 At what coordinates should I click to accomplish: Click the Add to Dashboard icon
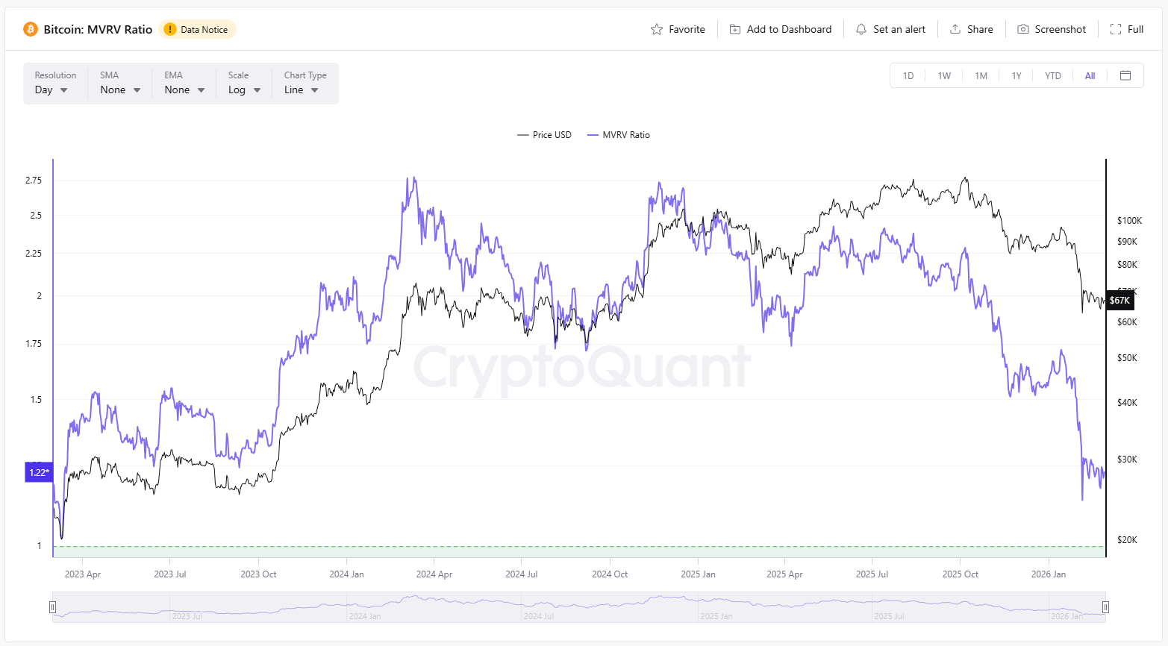[x=735, y=29]
